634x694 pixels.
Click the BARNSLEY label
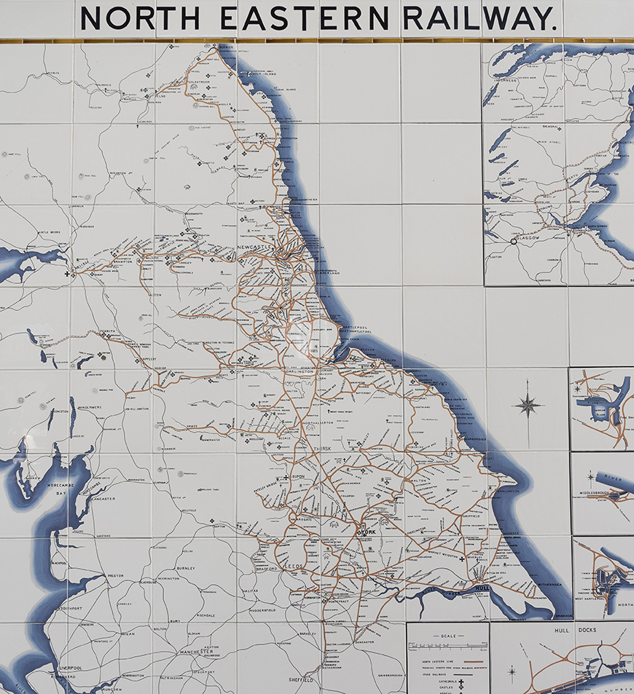coord(309,634)
